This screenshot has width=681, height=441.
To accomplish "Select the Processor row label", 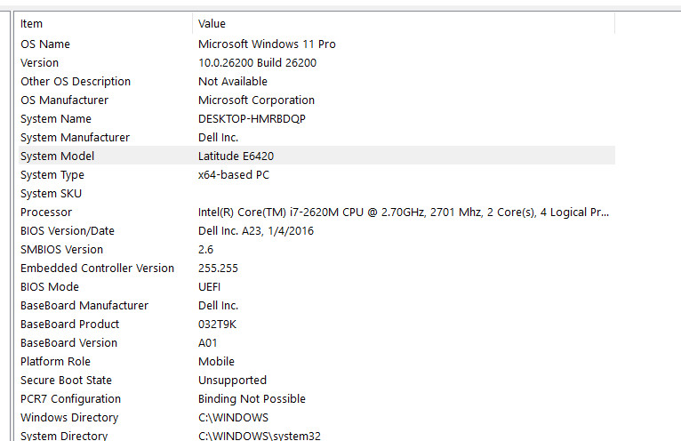I will pyautogui.click(x=46, y=212).
